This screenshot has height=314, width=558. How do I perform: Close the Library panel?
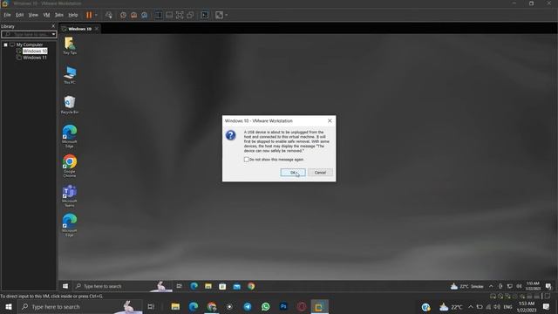(53, 26)
